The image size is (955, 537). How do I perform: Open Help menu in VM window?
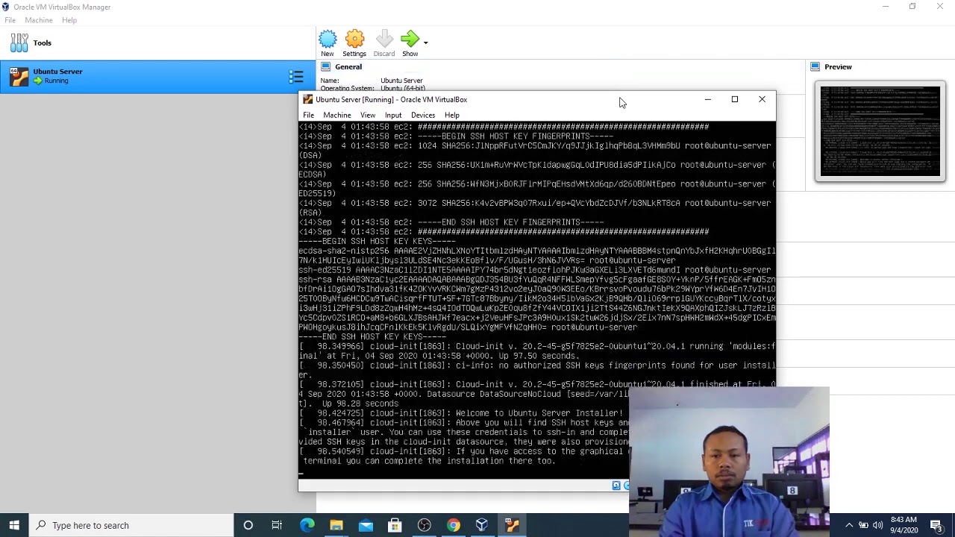(452, 115)
